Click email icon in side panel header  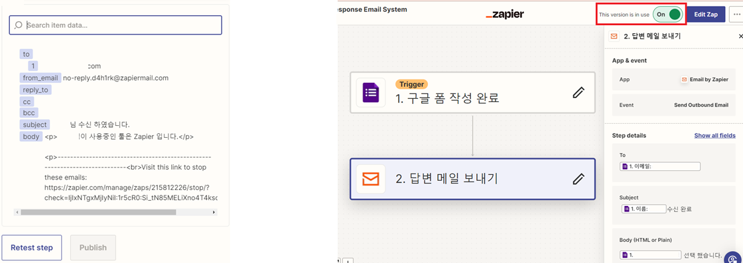614,36
